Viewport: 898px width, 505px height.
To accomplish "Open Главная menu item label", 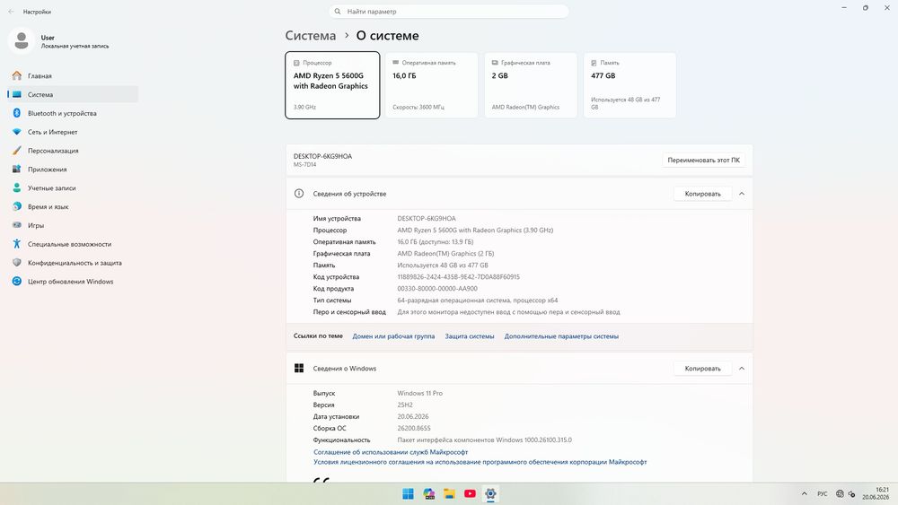I will click(x=40, y=75).
